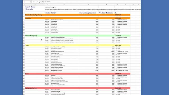Click the 104.00 practical maximum cell
Screen dimensions: 169x95
click(112, 52)
